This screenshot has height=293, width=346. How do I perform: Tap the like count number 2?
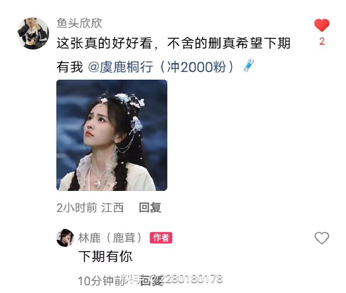click(x=322, y=42)
